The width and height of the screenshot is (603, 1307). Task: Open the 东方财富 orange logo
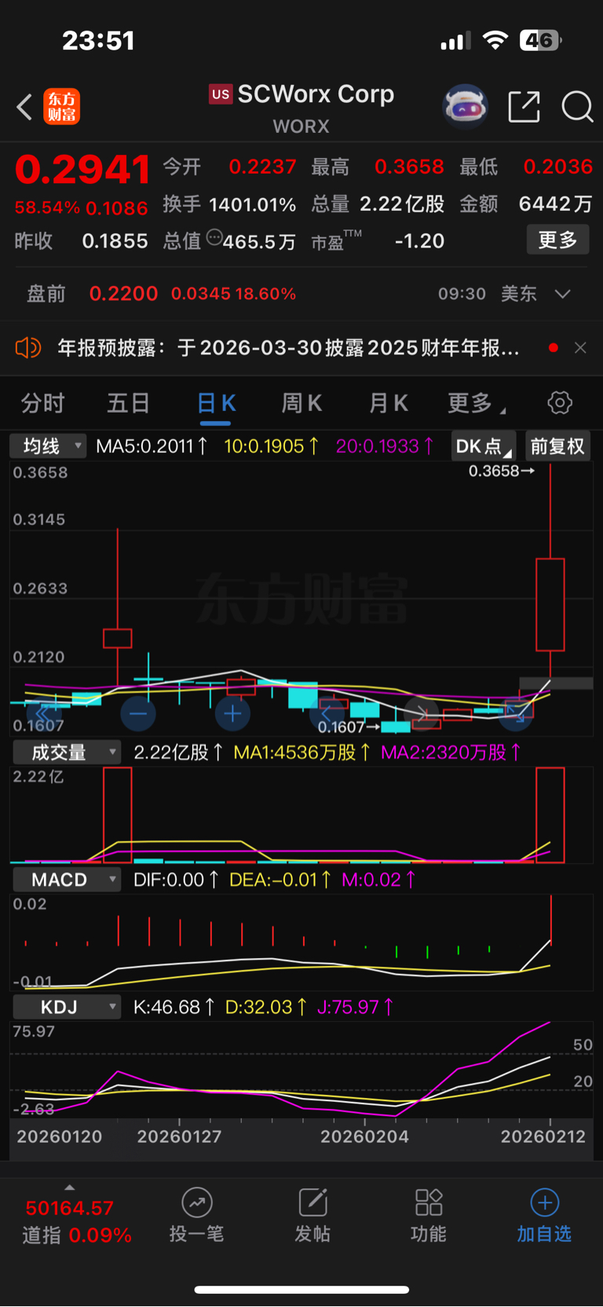click(x=61, y=107)
